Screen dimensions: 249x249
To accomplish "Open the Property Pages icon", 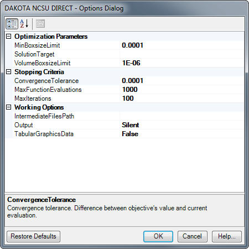I will 40,24.
